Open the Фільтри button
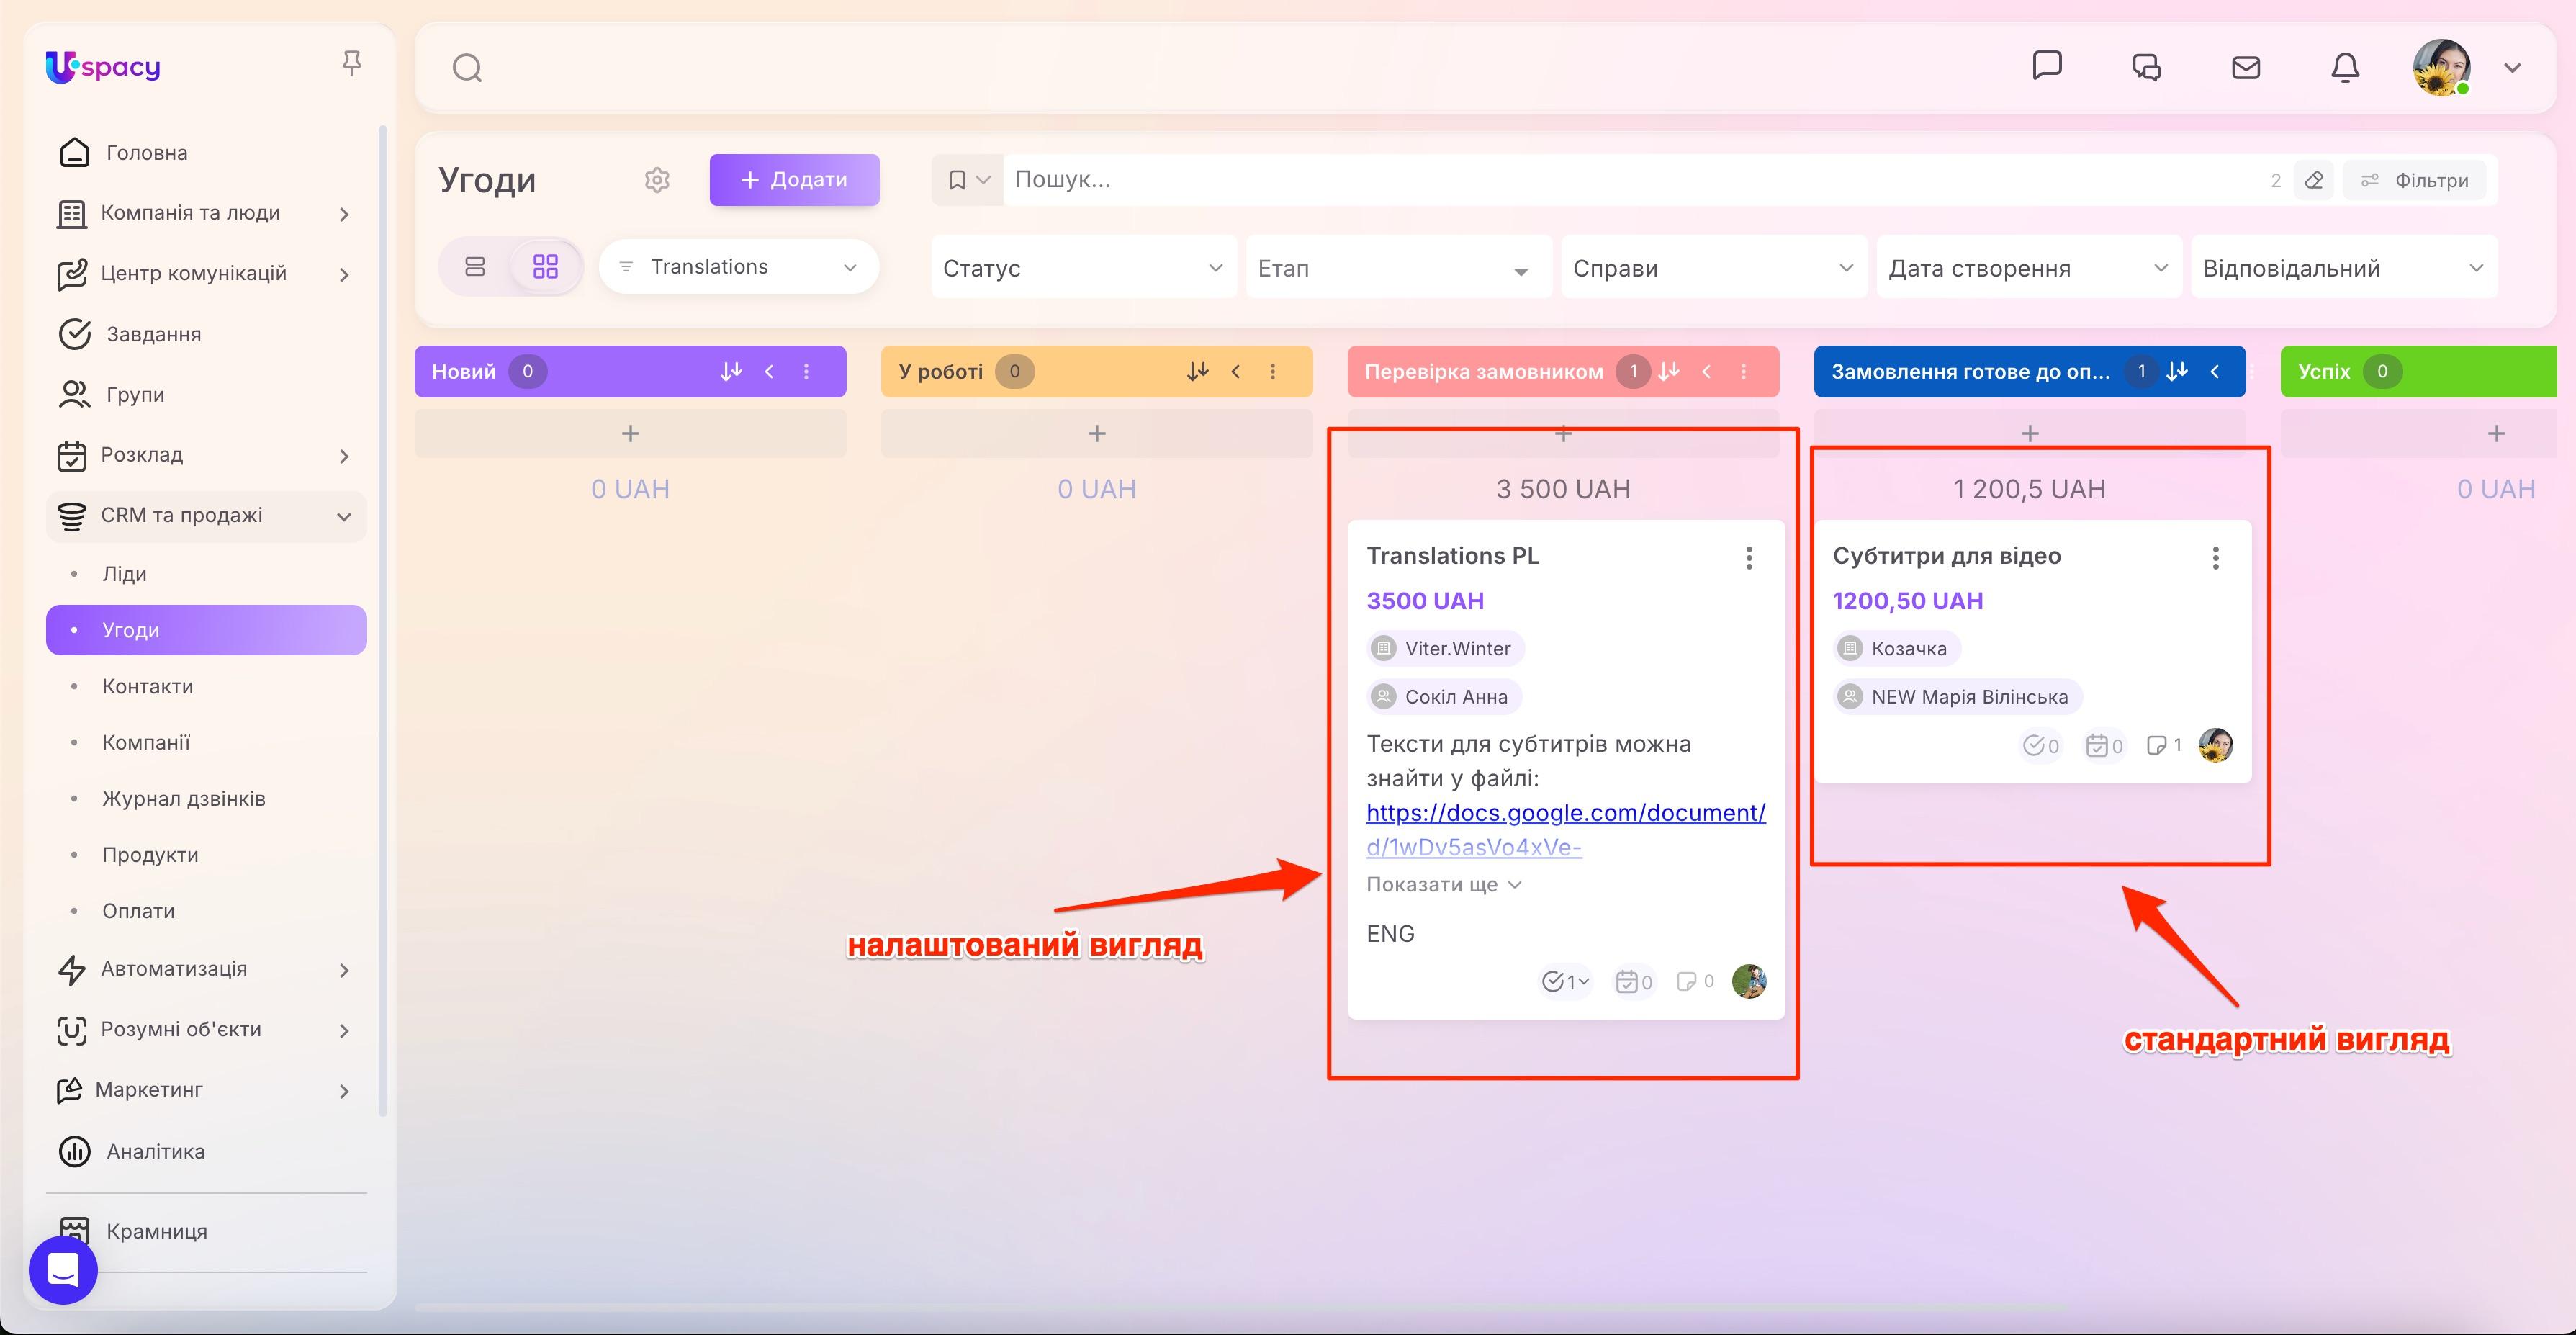This screenshot has width=2576, height=1335. (2415, 180)
